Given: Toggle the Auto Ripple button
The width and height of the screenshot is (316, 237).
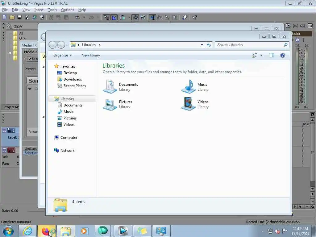Looking at the screenshot, I should point(123,18).
